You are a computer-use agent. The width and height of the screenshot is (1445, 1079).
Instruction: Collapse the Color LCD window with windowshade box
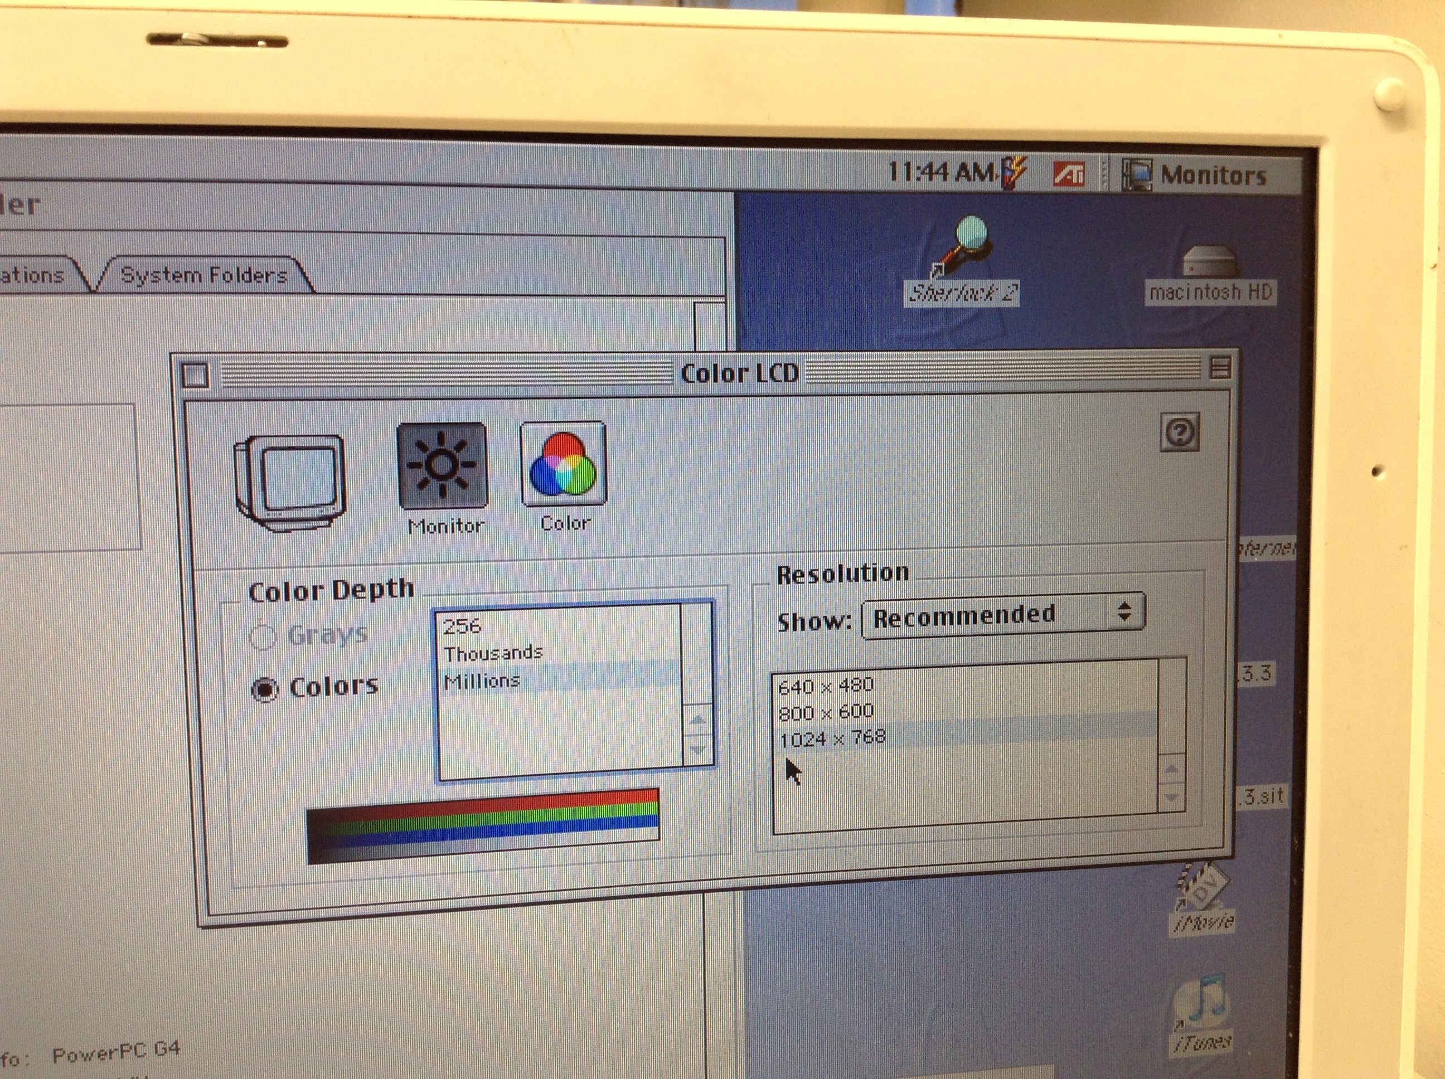(1220, 368)
